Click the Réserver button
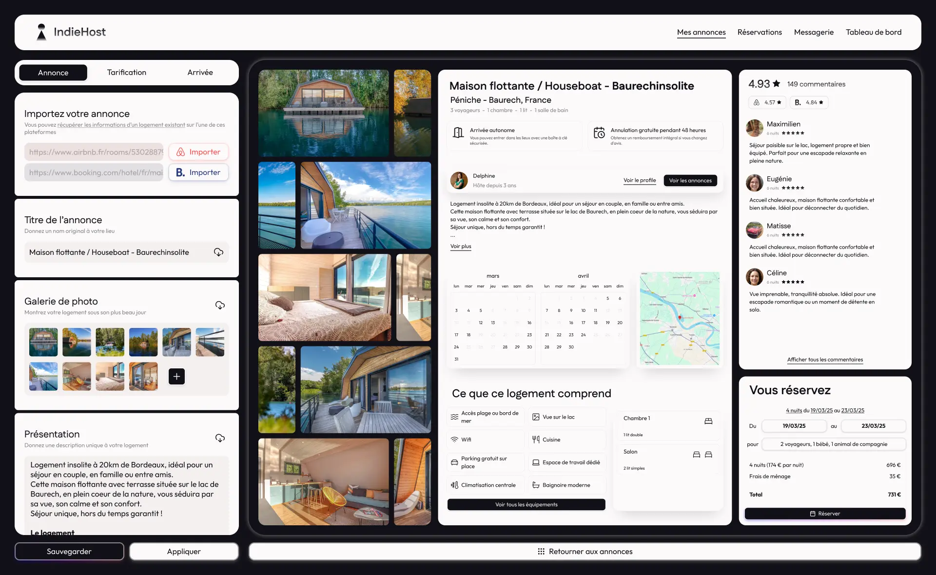This screenshot has height=575, width=936. point(825,514)
